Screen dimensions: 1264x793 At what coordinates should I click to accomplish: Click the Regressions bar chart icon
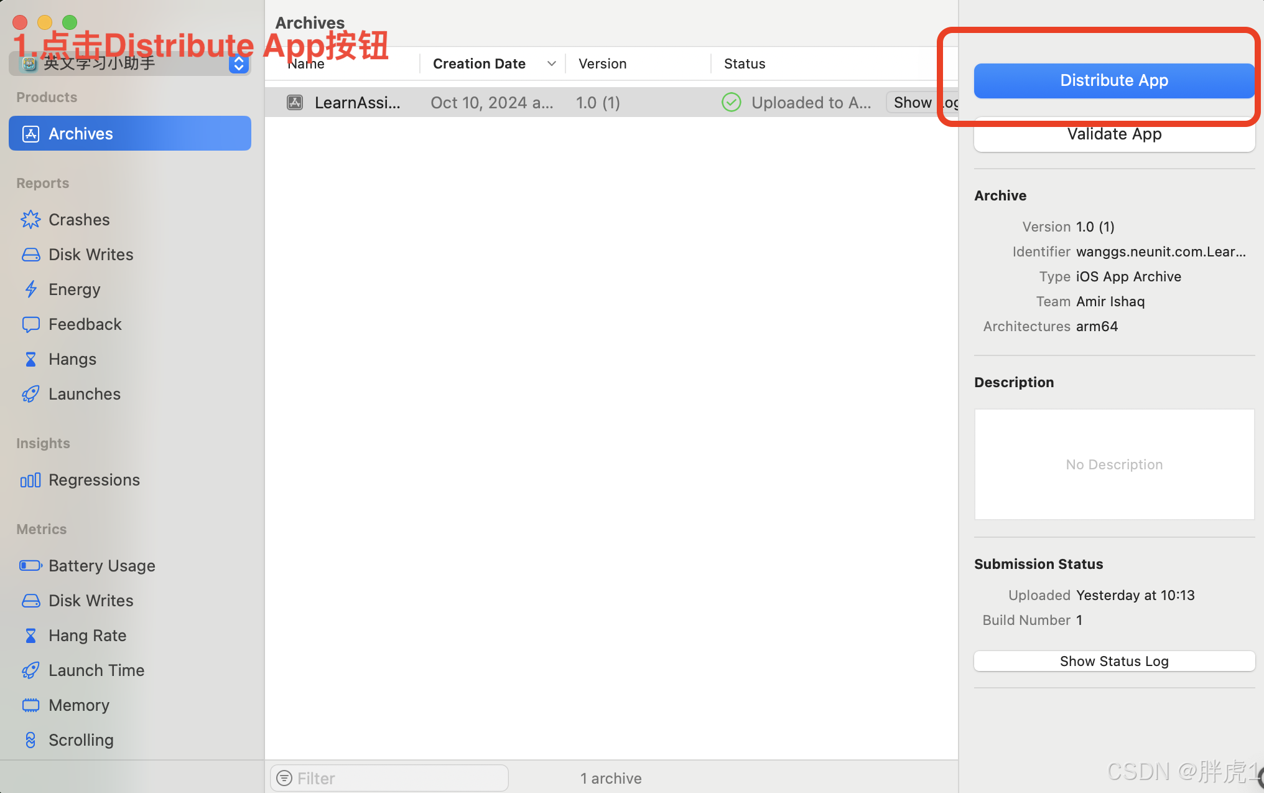pyautogui.click(x=30, y=480)
